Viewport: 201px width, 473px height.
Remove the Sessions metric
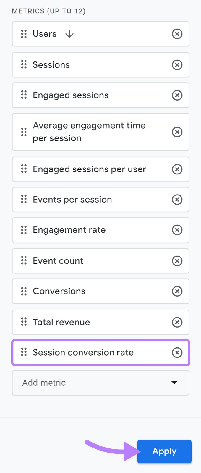click(177, 65)
